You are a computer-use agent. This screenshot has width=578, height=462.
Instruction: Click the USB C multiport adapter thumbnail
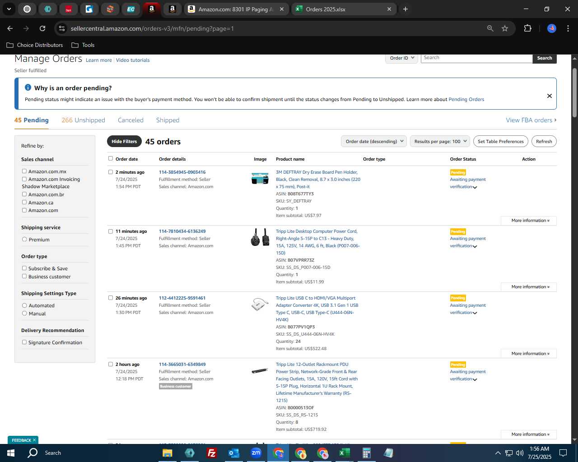(260, 305)
